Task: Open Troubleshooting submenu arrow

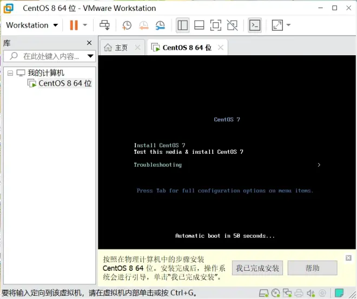Action: click(319, 165)
